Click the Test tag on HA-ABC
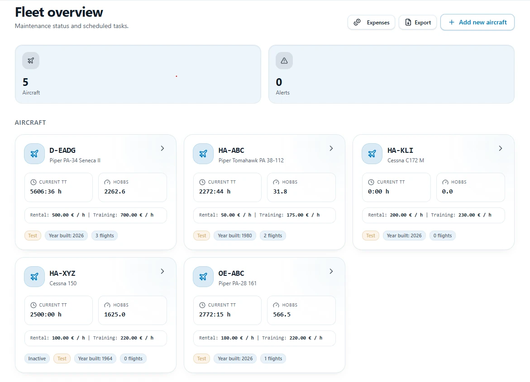 (202, 236)
